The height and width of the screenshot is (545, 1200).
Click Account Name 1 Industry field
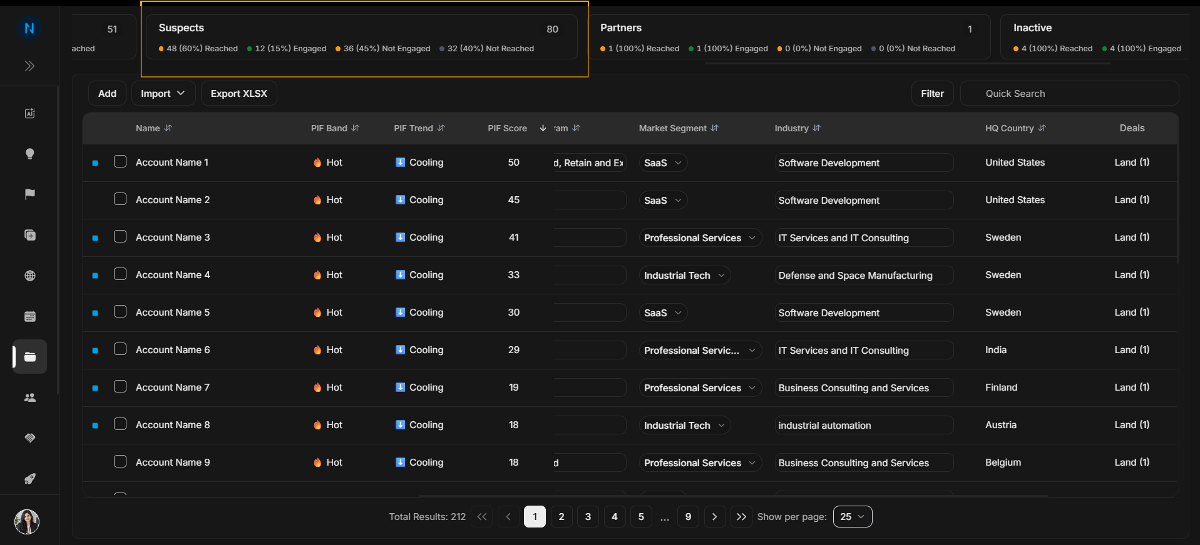[864, 163]
